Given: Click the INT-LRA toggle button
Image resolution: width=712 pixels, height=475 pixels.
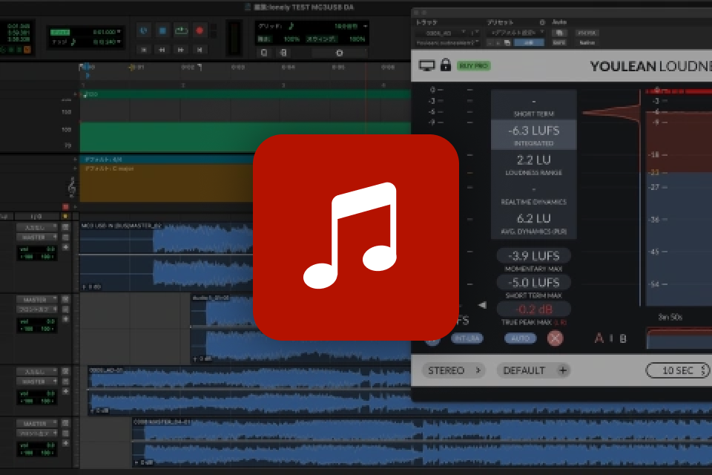Looking at the screenshot, I should pos(467,338).
